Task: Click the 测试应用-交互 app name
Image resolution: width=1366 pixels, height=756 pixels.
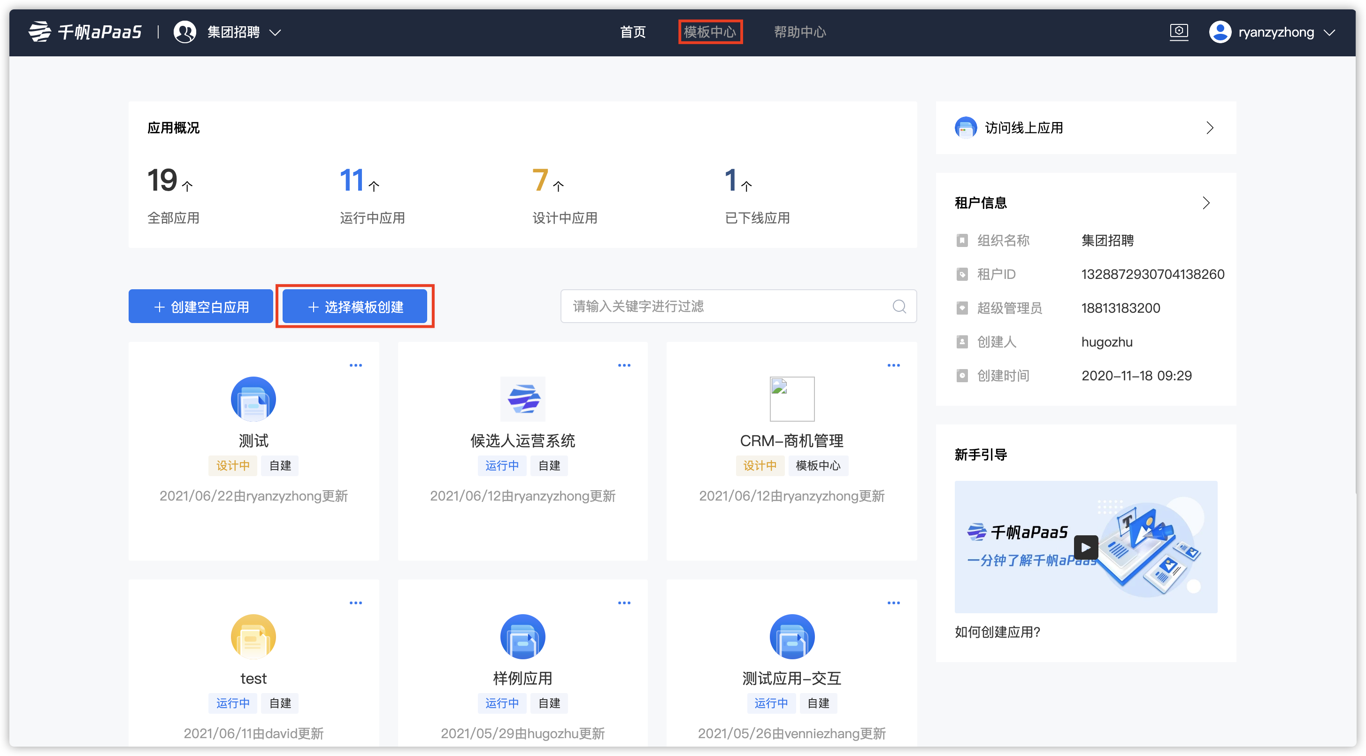Action: point(792,679)
